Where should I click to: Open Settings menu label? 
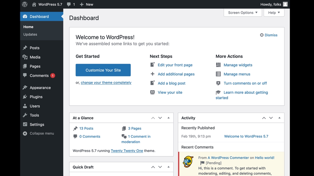click(x=37, y=124)
